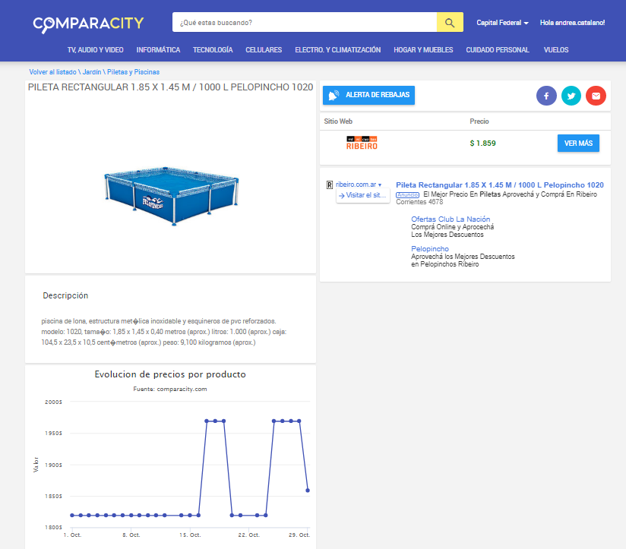Click the last chart data point near 1860$

308,491
